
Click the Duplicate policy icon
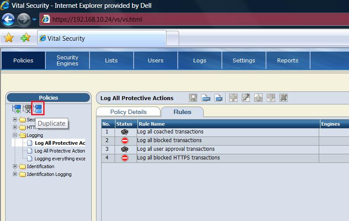coord(38,109)
